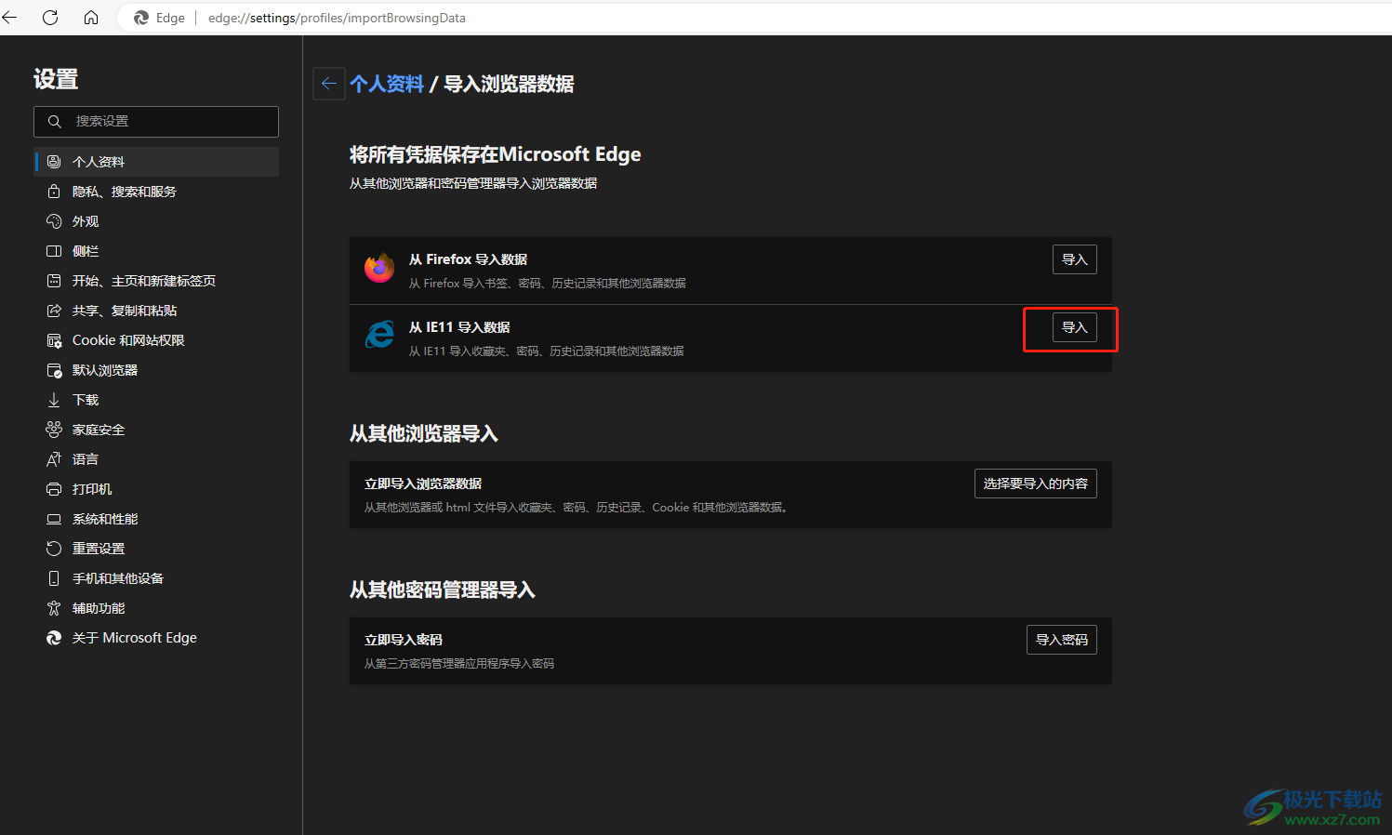Image resolution: width=1392 pixels, height=835 pixels.
Task: Click the search settings input field
Action: pos(156,122)
